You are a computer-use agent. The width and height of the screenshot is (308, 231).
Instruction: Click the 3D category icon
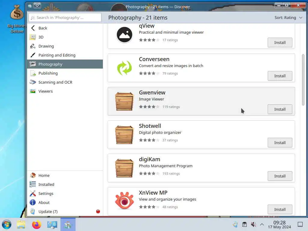point(33,37)
